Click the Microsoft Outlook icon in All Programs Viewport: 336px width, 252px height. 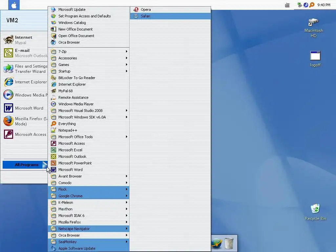click(x=53, y=157)
